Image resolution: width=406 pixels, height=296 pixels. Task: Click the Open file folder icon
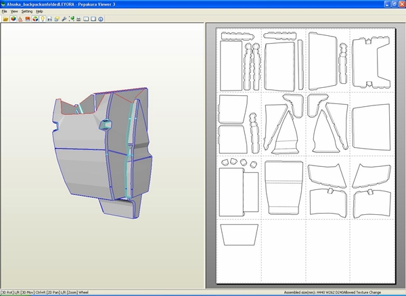(x=5, y=19)
